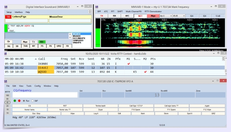Select the 40 meter band button

7,102
